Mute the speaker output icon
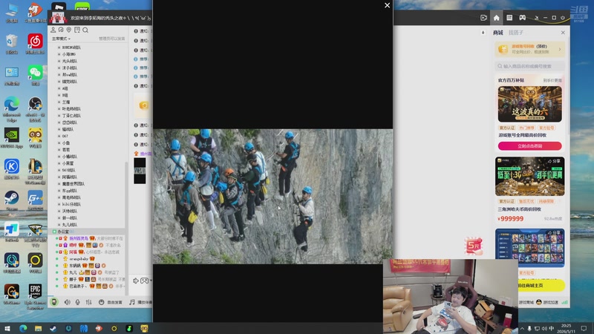The width and height of the screenshot is (594, 334). click(67, 302)
